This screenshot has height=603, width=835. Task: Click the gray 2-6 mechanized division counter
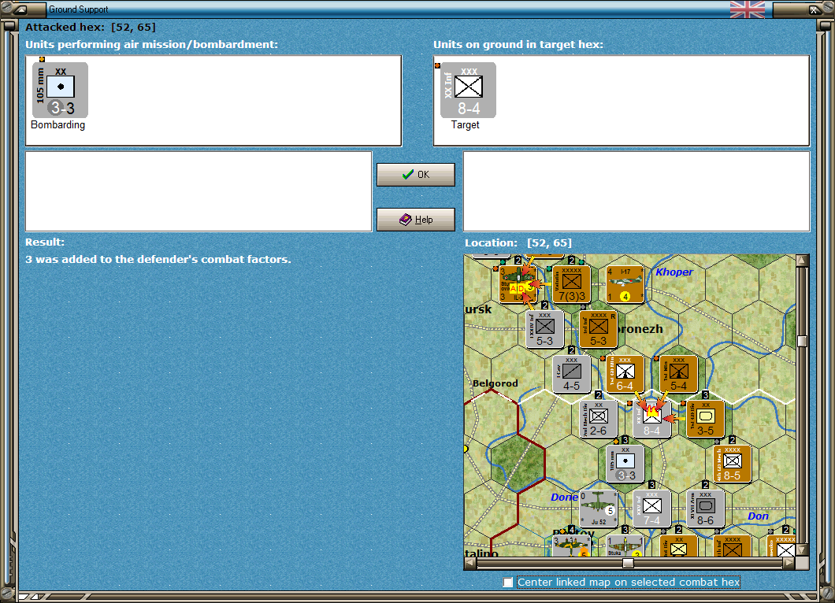(598, 418)
